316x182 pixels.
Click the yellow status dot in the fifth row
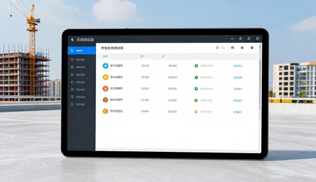196,112
